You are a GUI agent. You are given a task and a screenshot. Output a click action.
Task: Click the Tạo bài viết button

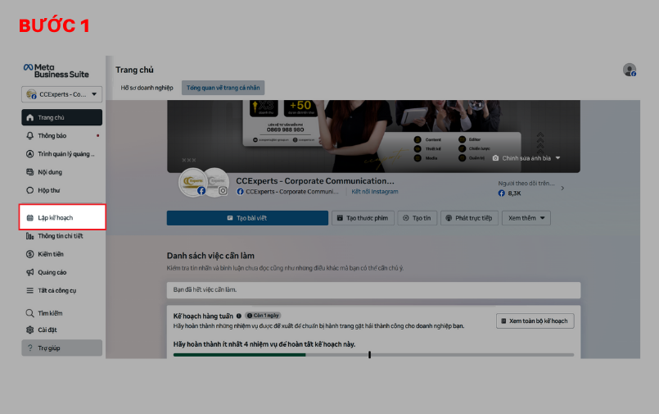coord(246,218)
